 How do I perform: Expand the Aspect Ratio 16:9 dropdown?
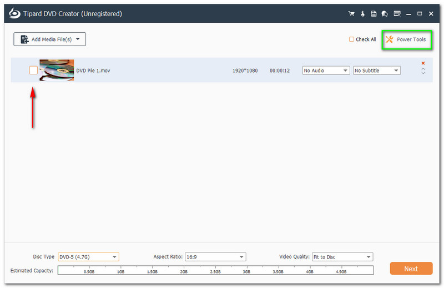(215, 257)
